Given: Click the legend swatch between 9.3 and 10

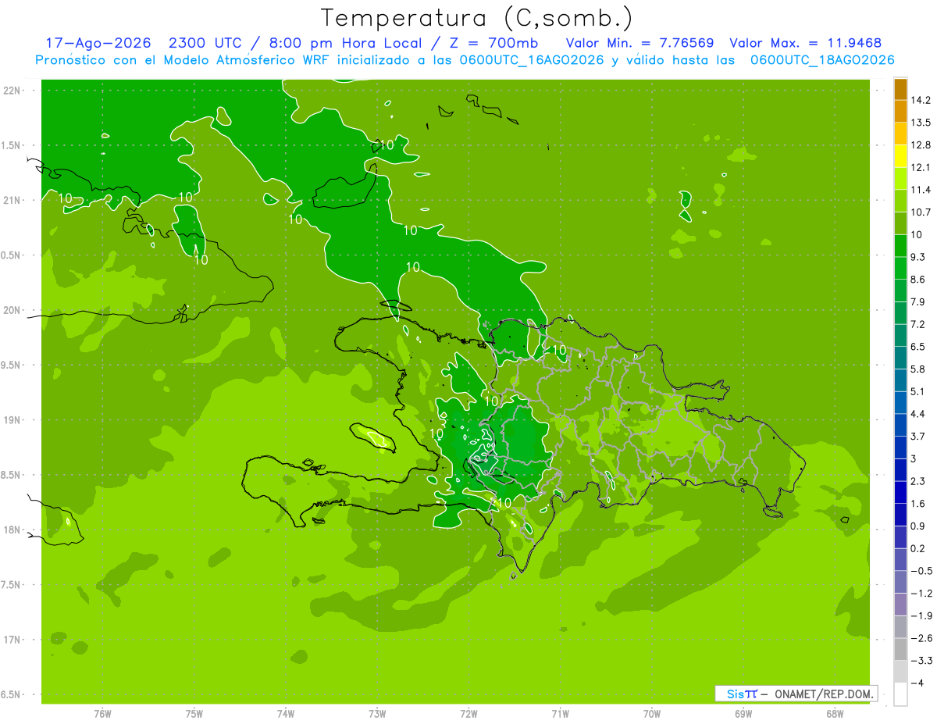Looking at the screenshot, I should click(900, 246).
